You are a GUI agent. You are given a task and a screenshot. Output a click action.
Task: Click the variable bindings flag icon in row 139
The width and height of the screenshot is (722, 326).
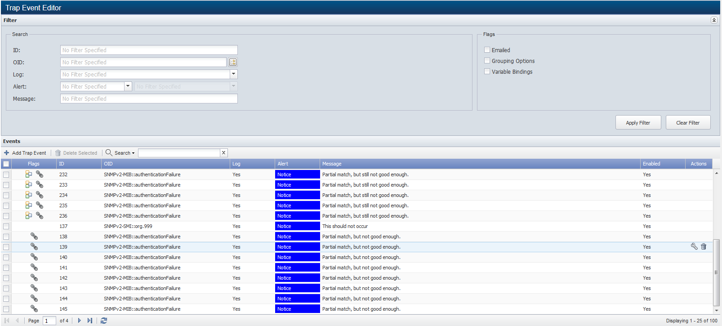point(34,246)
